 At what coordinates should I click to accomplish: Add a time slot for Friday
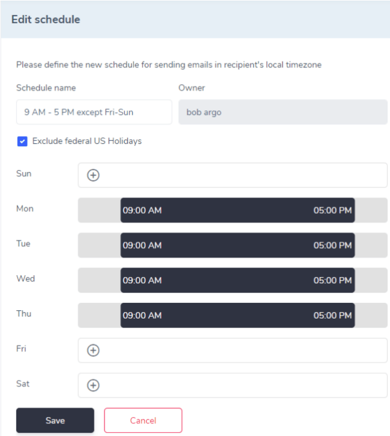point(93,350)
